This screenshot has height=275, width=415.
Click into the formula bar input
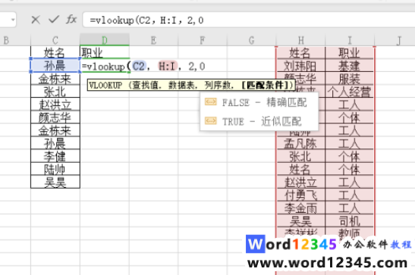click(249, 20)
